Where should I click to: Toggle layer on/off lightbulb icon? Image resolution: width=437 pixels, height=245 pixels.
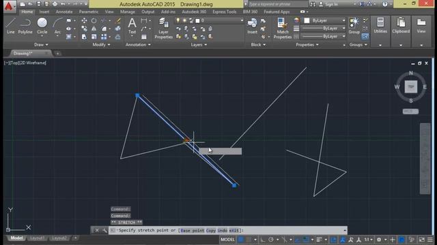pos(178,20)
